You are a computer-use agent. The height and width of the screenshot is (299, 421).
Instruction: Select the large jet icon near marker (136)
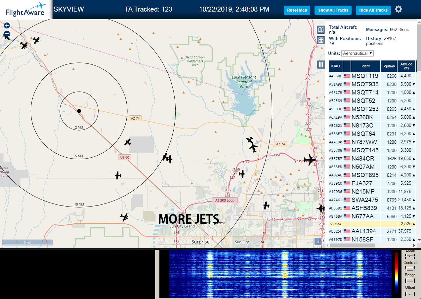tap(310, 160)
